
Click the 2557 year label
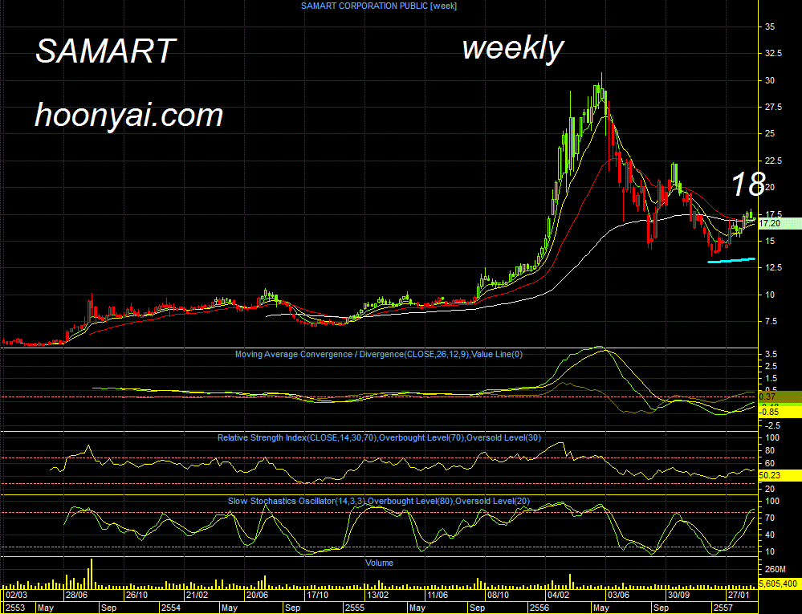(723, 608)
